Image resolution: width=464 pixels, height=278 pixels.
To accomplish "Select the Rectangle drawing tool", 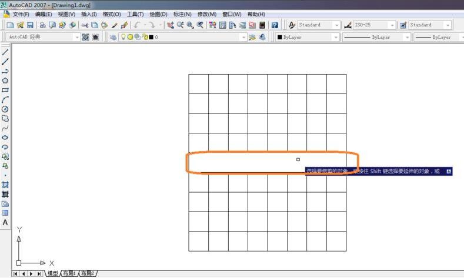I will coord(5,90).
